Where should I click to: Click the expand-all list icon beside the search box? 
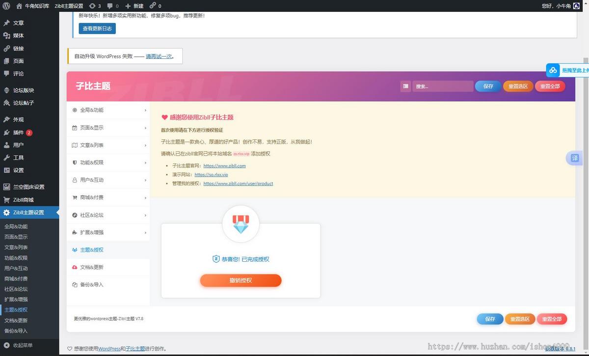click(405, 86)
